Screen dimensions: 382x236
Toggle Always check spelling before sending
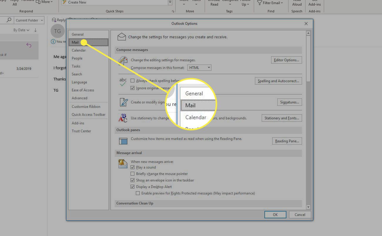pos(133,81)
